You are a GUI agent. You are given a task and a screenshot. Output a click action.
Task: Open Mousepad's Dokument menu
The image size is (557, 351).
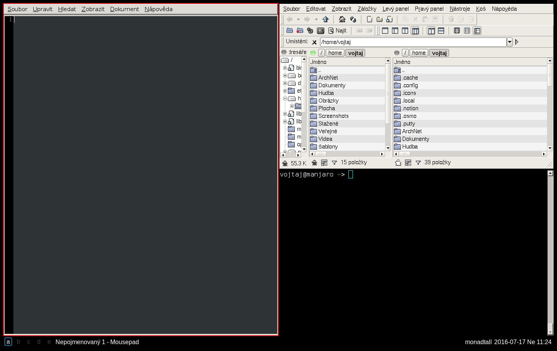(x=124, y=9)
